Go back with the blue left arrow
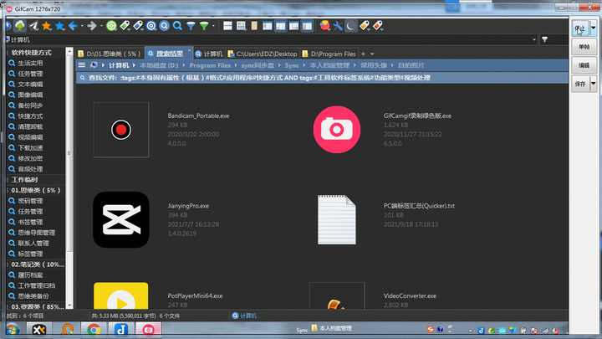 [73, 26]
